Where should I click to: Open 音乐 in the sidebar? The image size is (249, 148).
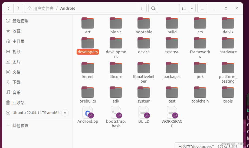[x=37, y=92]
